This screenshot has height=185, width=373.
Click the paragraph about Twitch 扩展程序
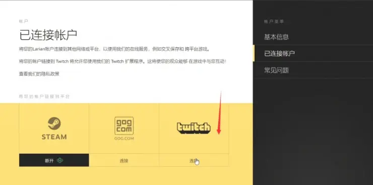(122, 61)
